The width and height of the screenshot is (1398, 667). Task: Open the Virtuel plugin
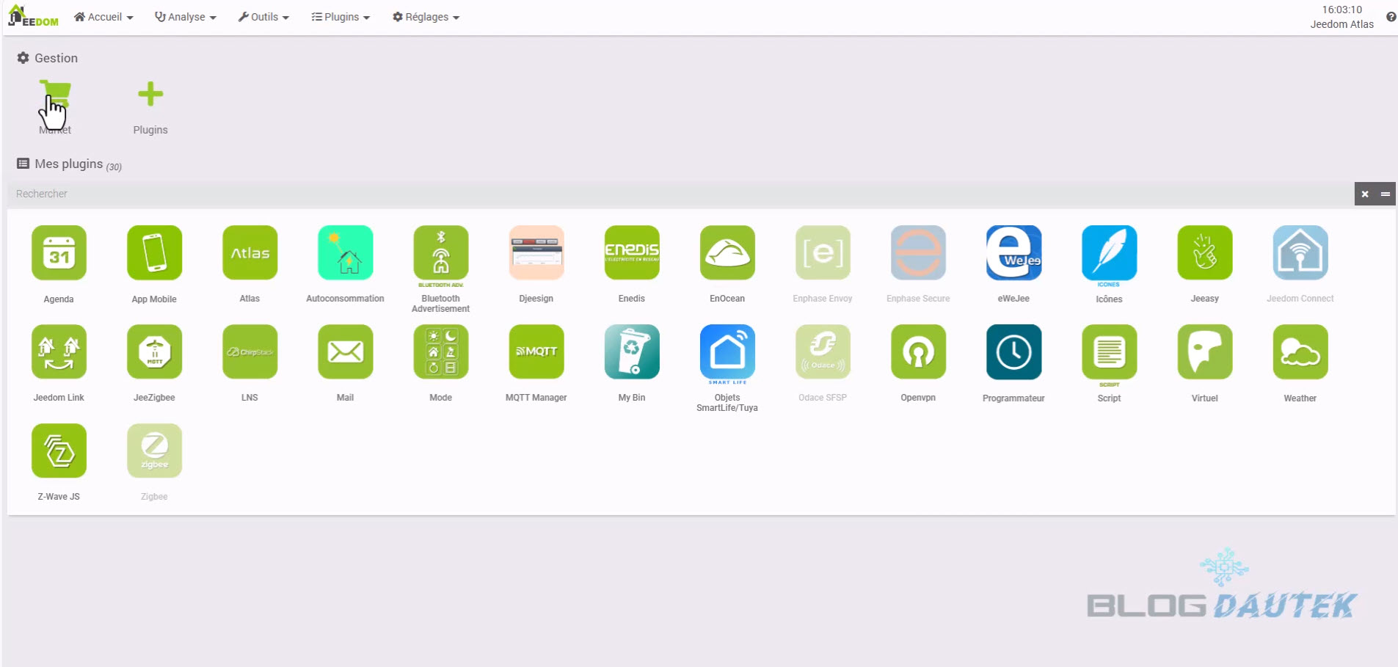pyautogui.click(x=1204, y=352)
